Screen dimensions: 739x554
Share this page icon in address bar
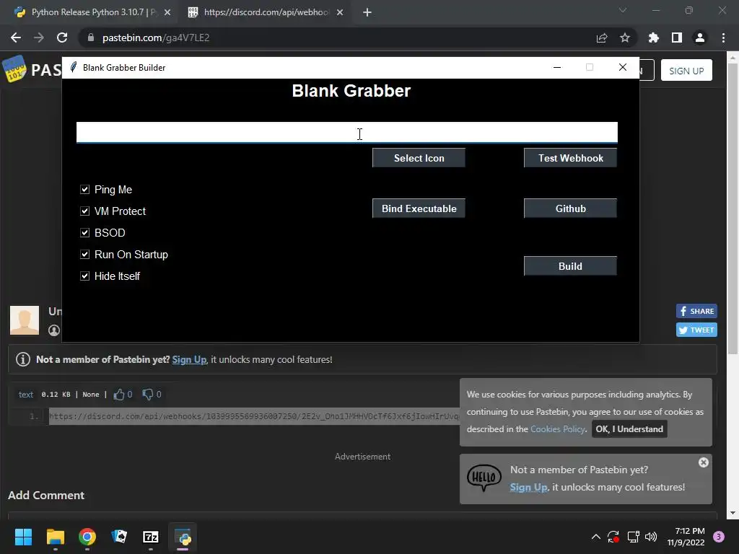click(602, 38)
